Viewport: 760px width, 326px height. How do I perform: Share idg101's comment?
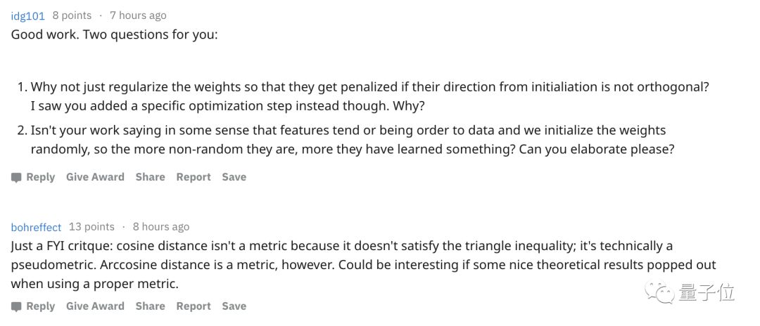150,177
